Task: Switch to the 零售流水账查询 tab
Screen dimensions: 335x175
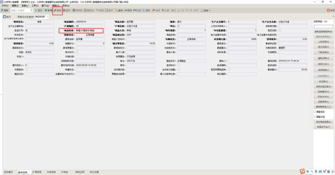Action: (26, 17)
